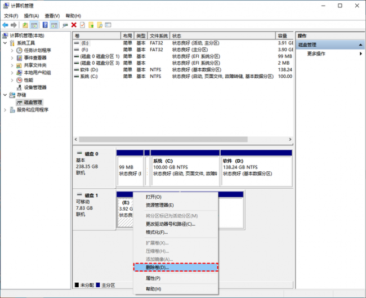Choose 打开(O) in context menu

click(x=176, y=197)
